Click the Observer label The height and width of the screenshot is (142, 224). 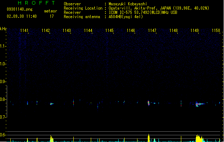(x=72, y=4)
